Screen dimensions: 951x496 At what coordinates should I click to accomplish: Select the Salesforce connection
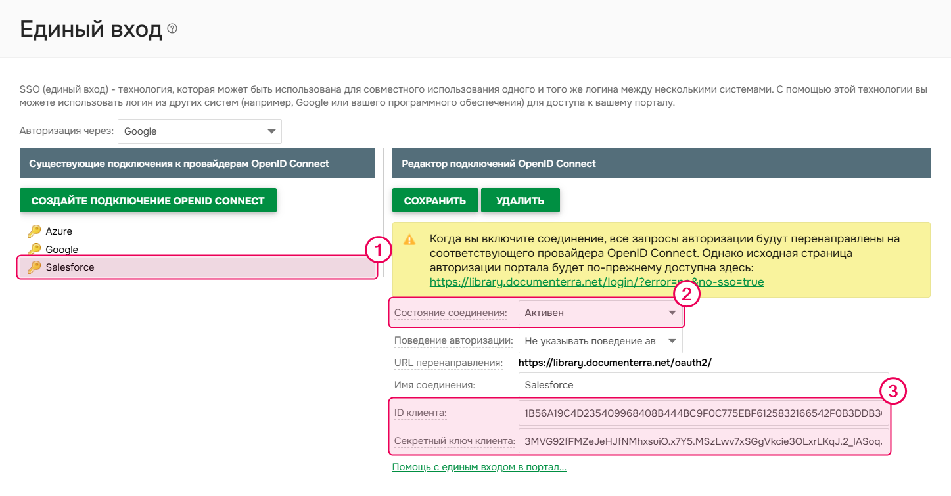click(70, 267)
